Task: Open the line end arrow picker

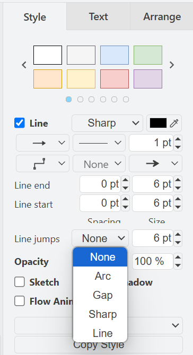Action: point(156,164)
